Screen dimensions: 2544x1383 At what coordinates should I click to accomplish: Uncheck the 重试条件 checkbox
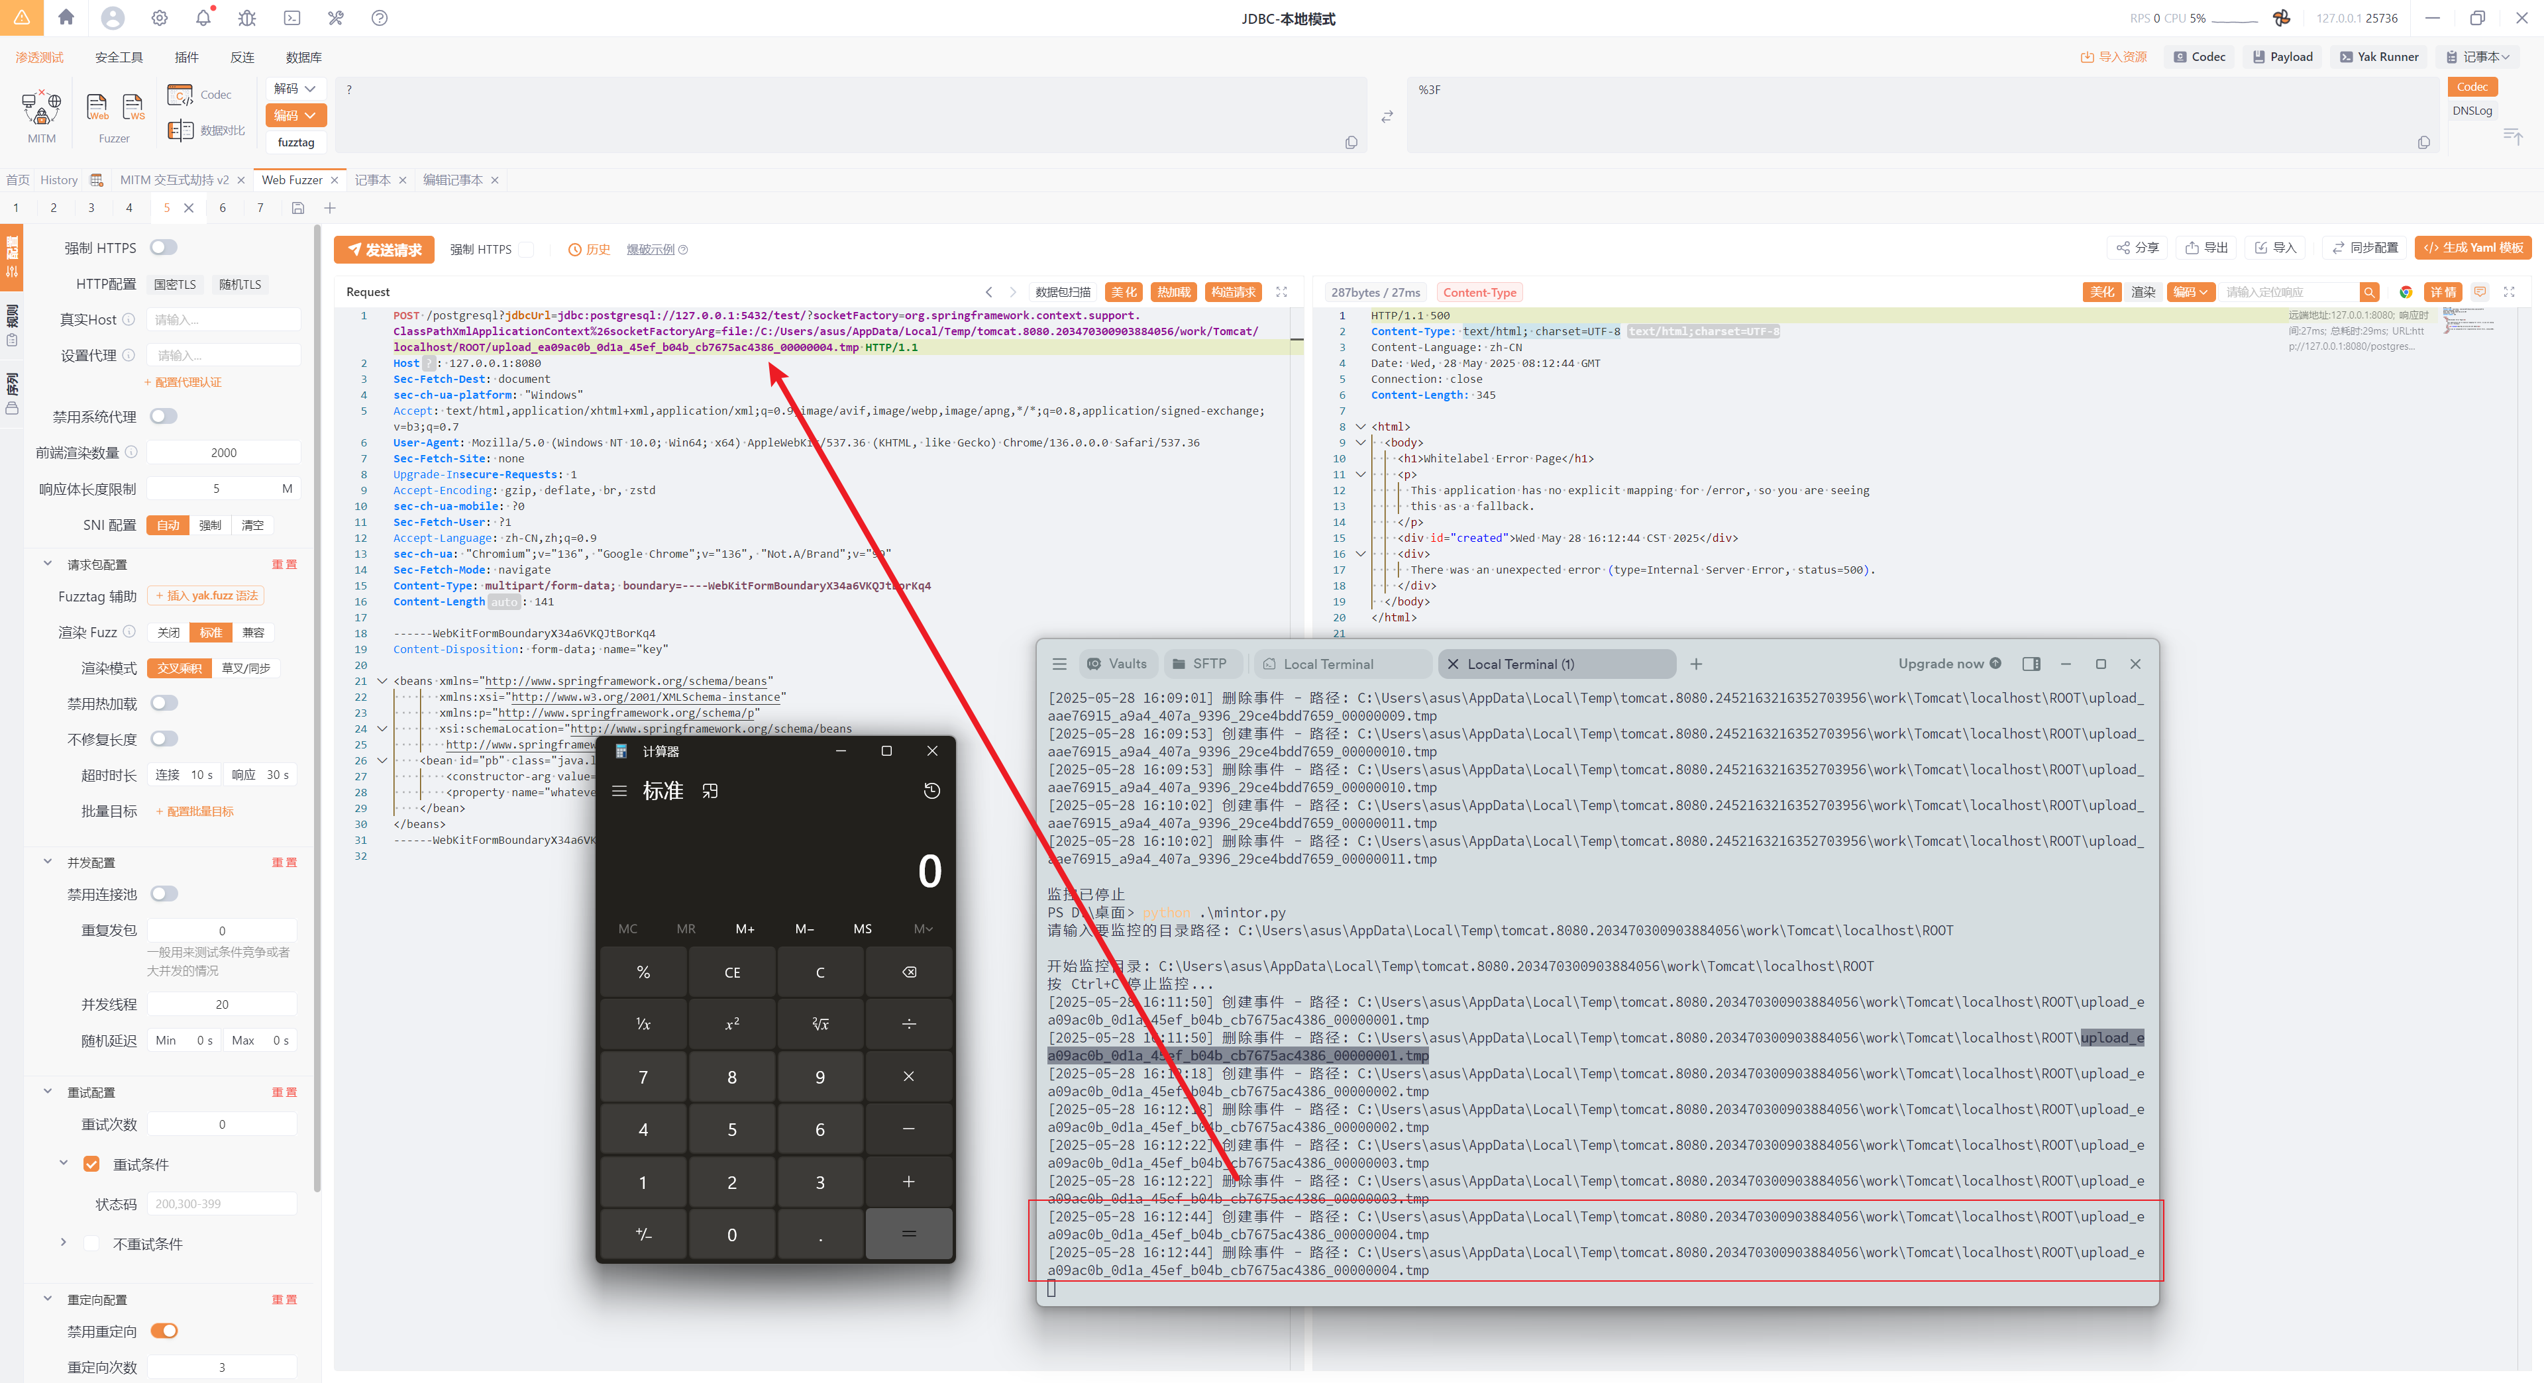click(x=92, y=1164)
